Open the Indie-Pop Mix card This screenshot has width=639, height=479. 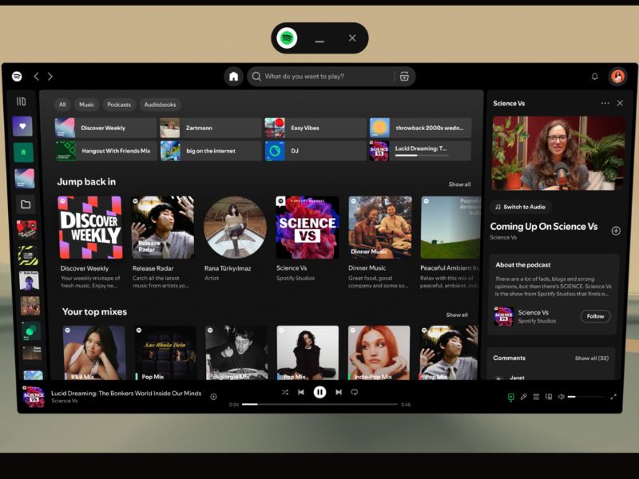[379, 353]
